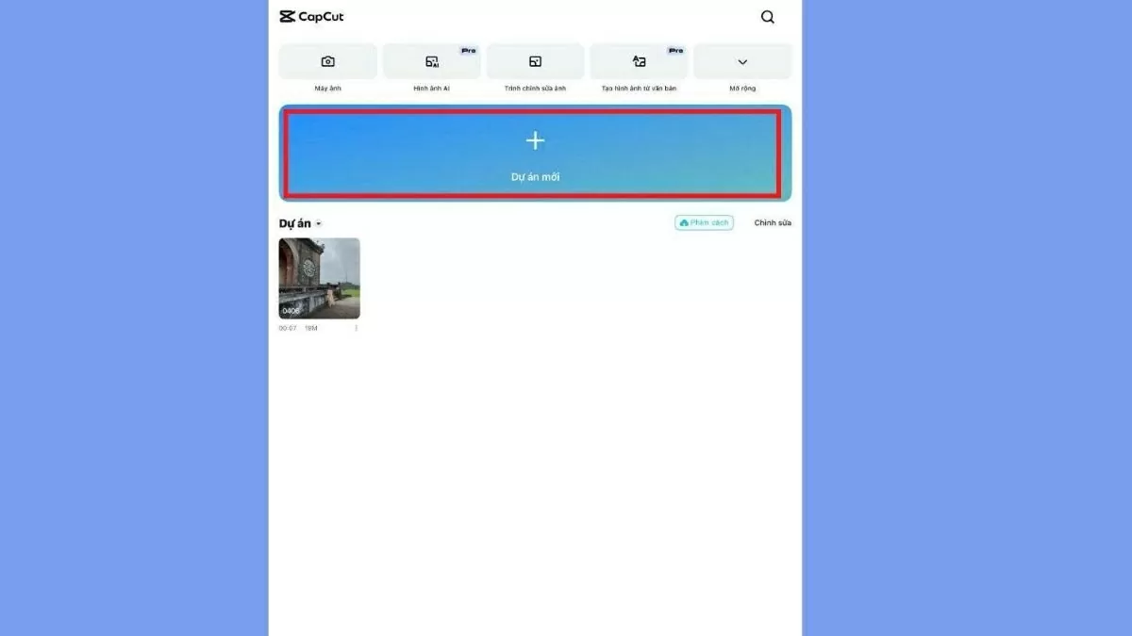
Task: Click the Pro badge on Hình ảnh AI
Action: [x=468, y=50]
